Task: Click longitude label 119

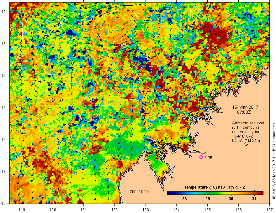Action: click(22, 210)
